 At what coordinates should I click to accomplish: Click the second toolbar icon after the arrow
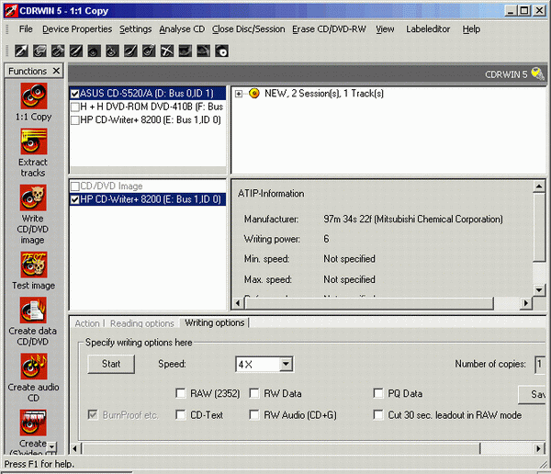[39, 51]
